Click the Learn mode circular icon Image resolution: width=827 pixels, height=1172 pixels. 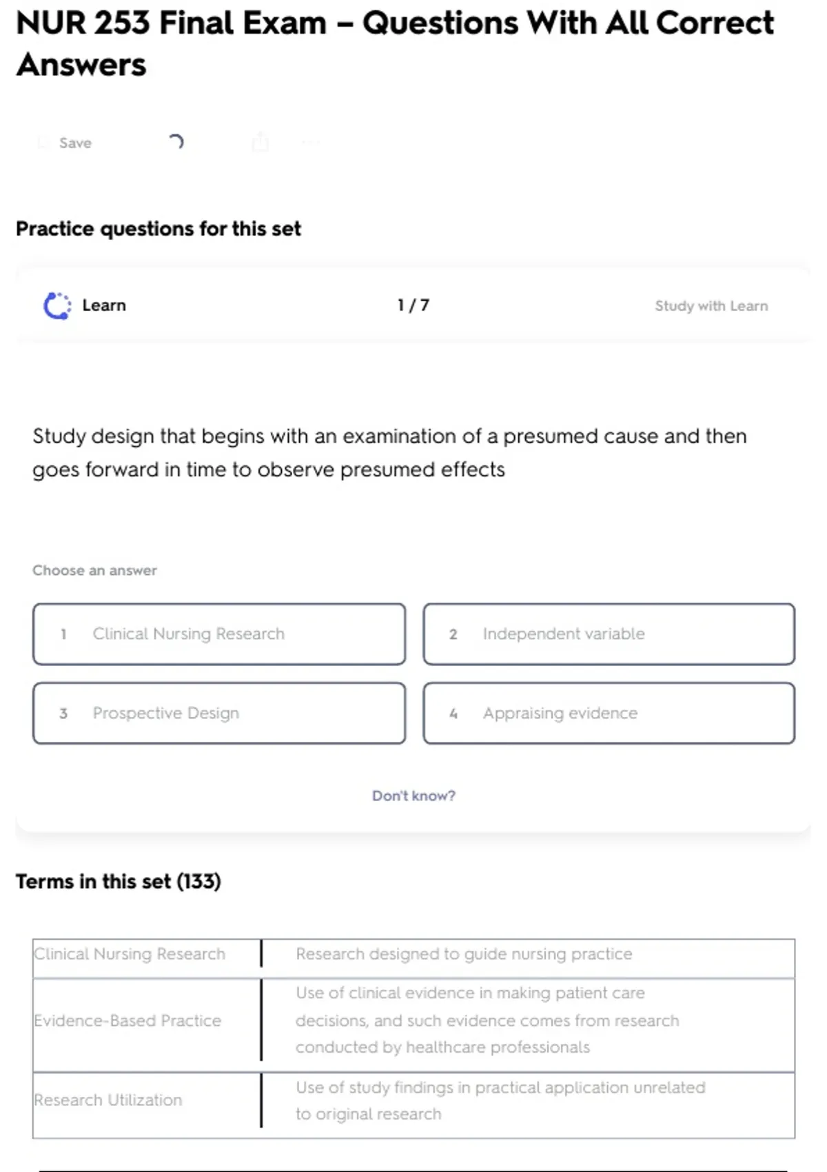click(57, 306)
